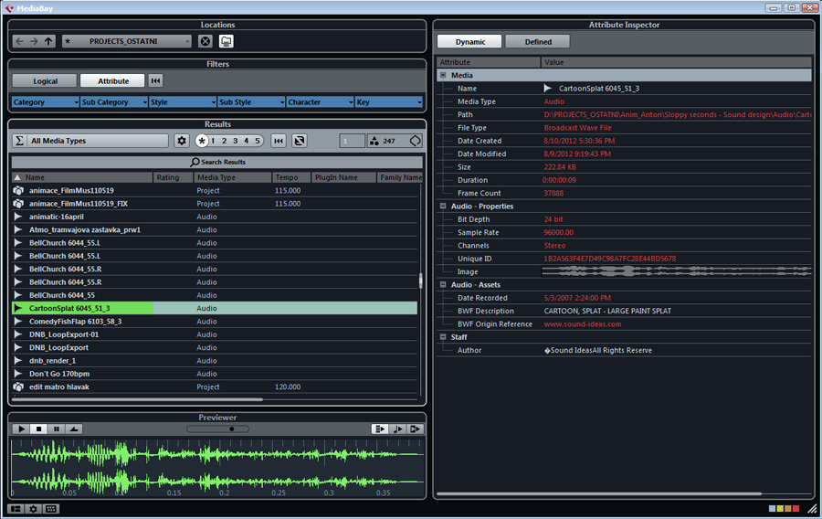Screen dimensions: 822x519
Task: Adjust the preview level slider
Action: click(x=217, y=429)
